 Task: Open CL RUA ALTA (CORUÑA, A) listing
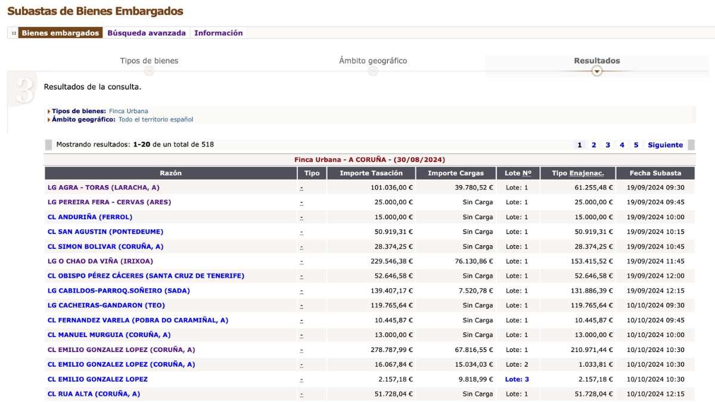coord(94,394)
